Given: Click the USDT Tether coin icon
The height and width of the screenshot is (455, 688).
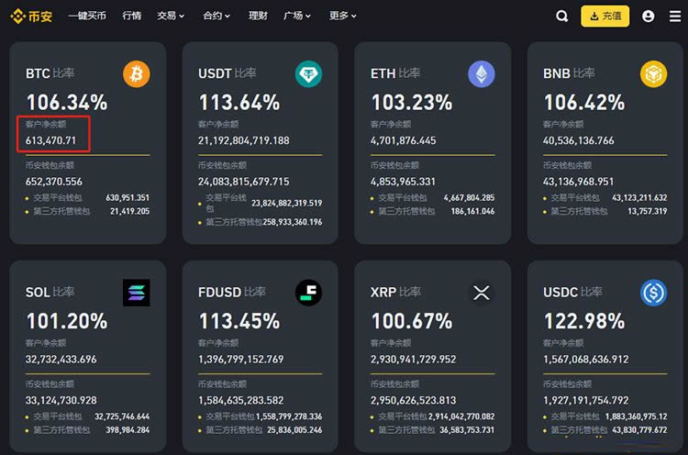Looking at the screenshot, I should tap(308, 73).
